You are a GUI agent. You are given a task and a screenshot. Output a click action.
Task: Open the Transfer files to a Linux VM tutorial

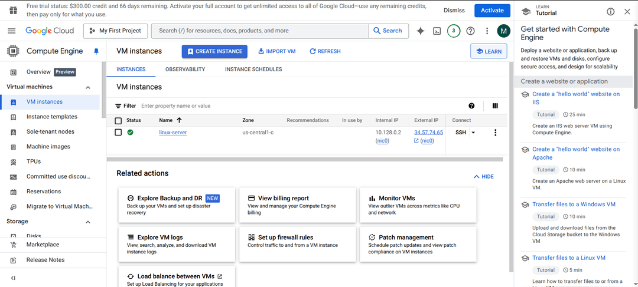(x=569, y=258)
